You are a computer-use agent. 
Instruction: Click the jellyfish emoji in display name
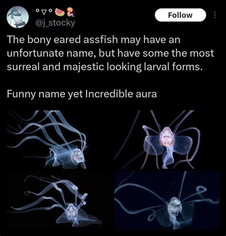pos(71,12)
